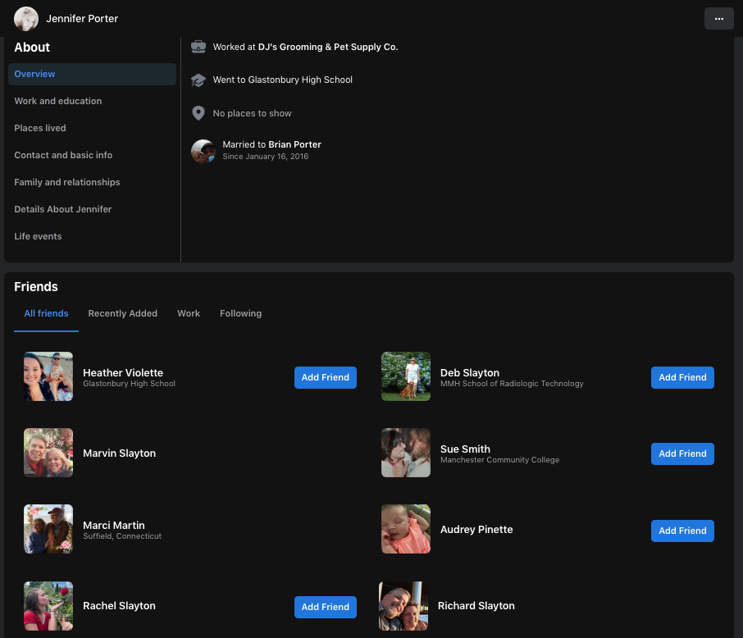Open Richard Slayton's profile photo
This screenshot has width=743, height=638.
403,606
